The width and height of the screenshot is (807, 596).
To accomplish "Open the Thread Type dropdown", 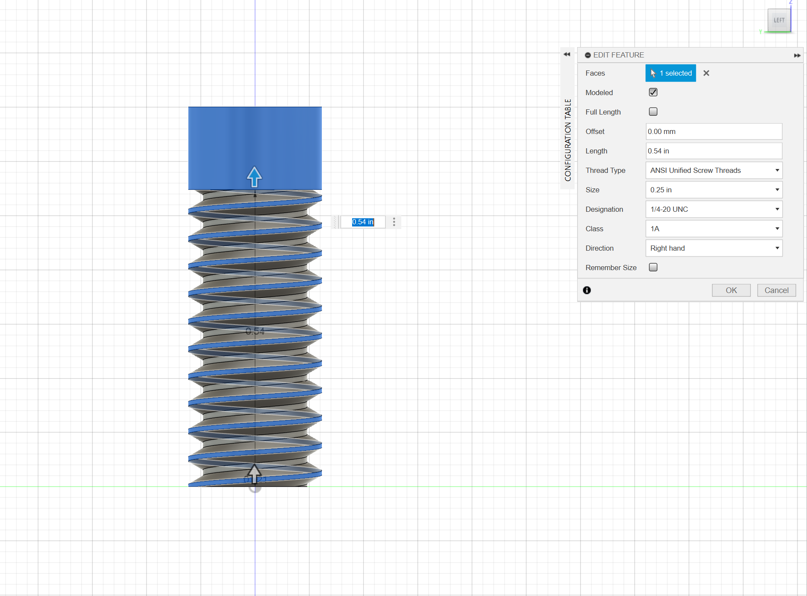I will coord(714,170).
